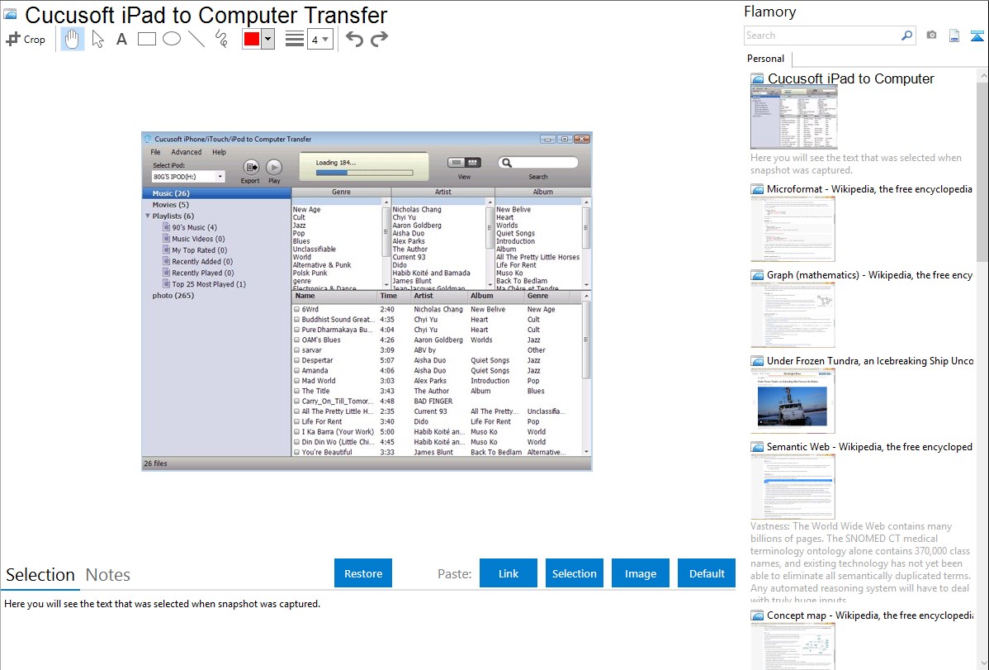
Task: Tick the checkbox for song 6Wrd
Action: click(x=296, y=310)
